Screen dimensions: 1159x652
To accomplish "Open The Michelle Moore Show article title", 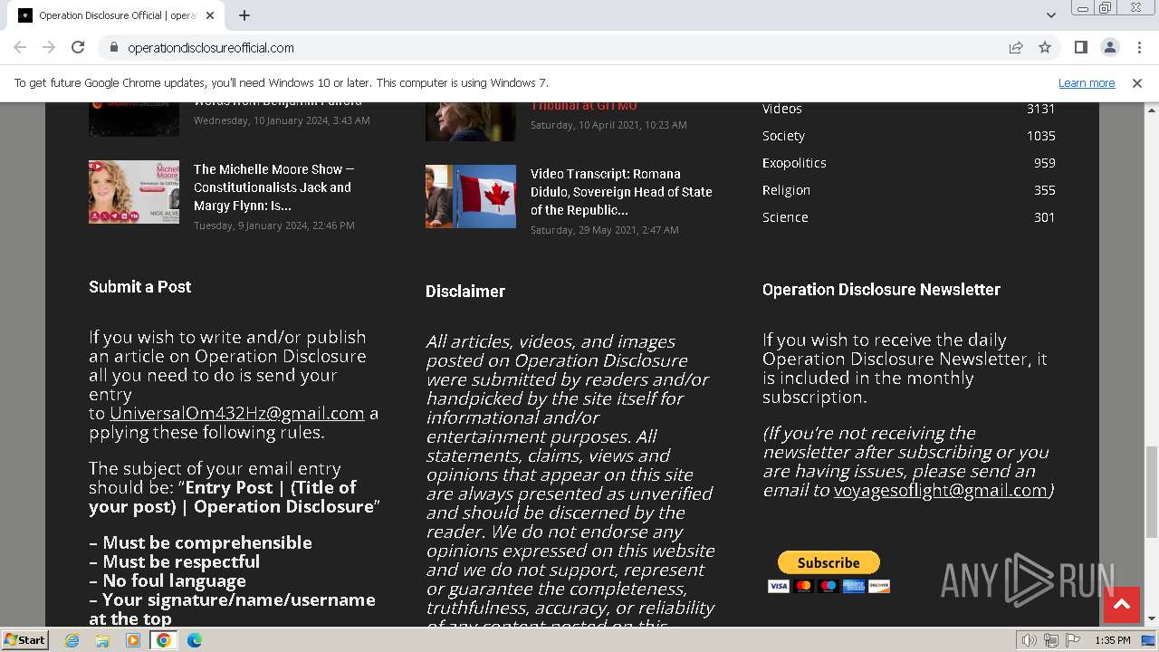I will point(274,187).
